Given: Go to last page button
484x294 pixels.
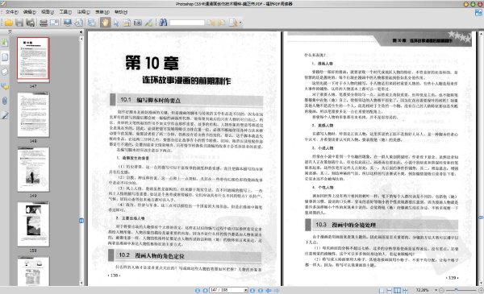Looking at the screenshot, I should point(261,290).
